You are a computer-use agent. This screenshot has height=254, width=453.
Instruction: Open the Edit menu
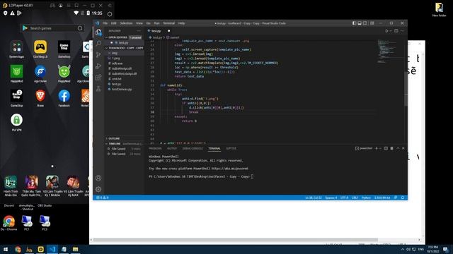coord(114,23)
